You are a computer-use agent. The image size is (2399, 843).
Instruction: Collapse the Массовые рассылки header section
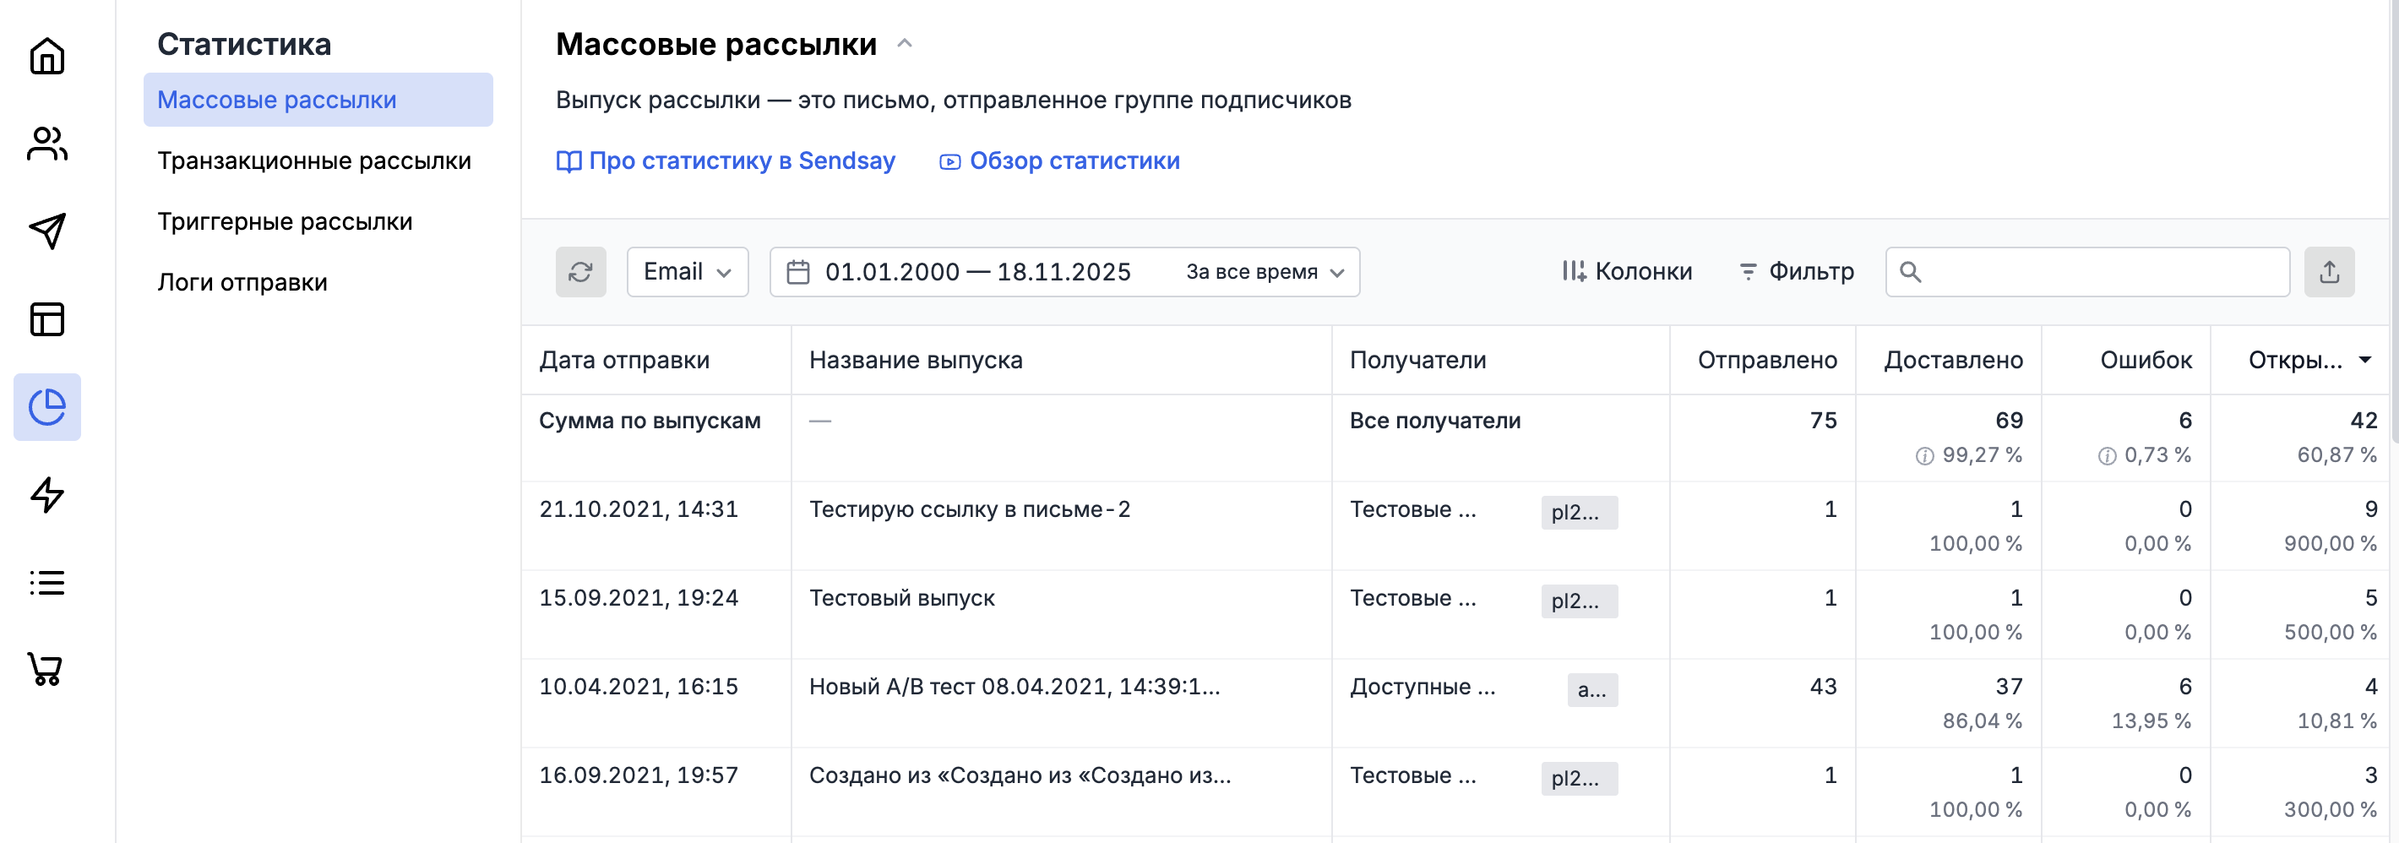pyautogui.click(x=905, y=43)
